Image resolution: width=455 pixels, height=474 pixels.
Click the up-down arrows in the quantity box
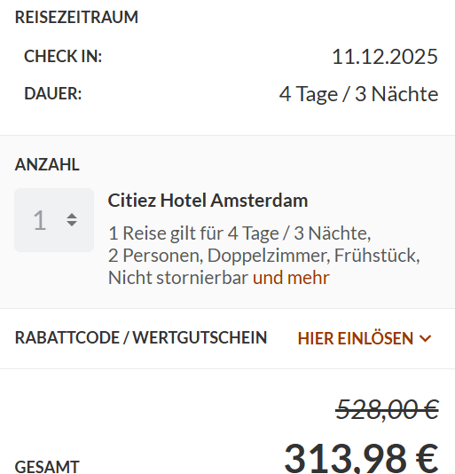(72, 220)
